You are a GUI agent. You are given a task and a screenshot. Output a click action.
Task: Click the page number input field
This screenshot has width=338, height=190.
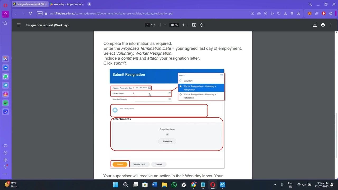point(147,25)
